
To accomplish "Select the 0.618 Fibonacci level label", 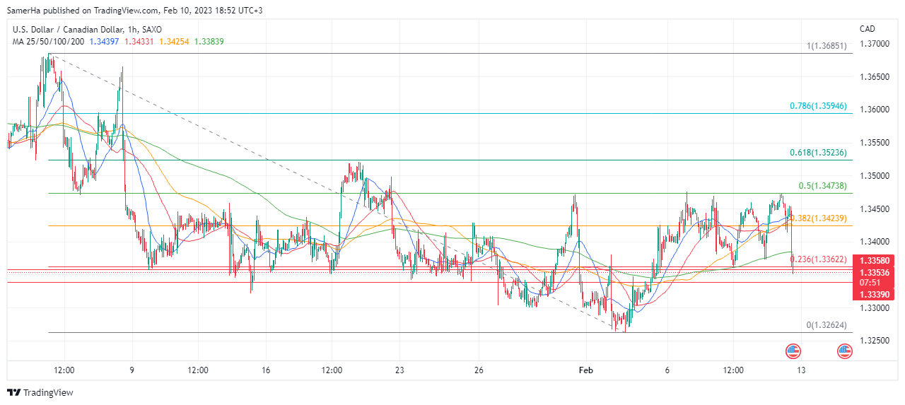I will (x=817, y=153).
